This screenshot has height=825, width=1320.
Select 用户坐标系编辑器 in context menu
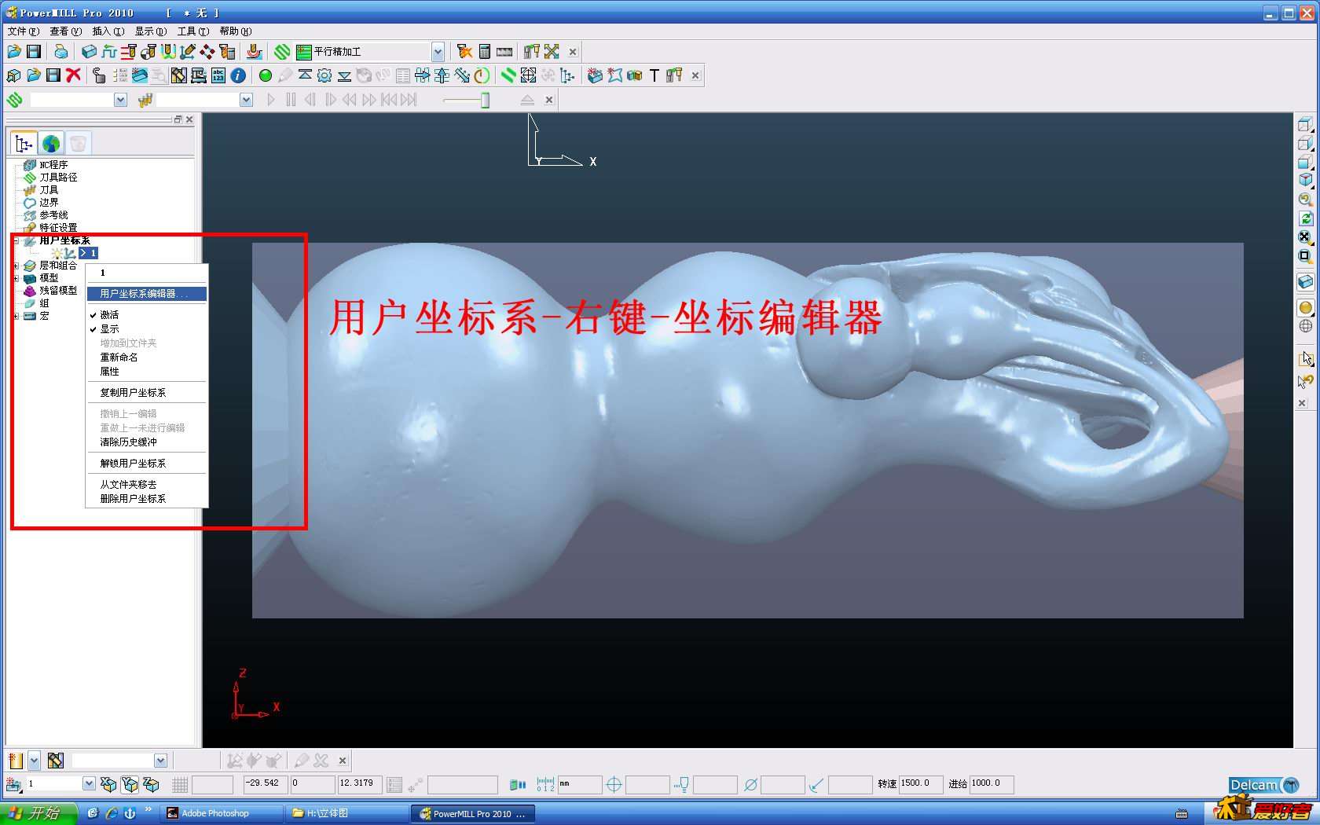(x=146, y=294)
